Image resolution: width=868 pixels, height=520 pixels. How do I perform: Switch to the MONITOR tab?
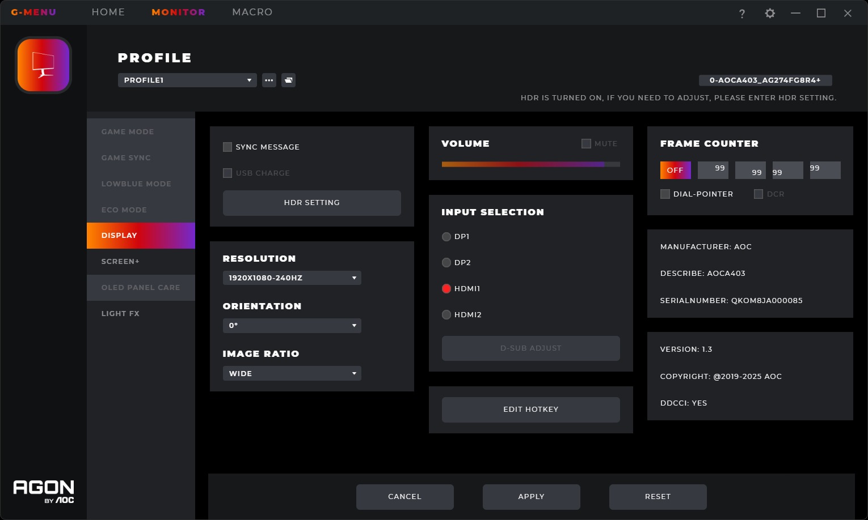[x=178, y=12]
